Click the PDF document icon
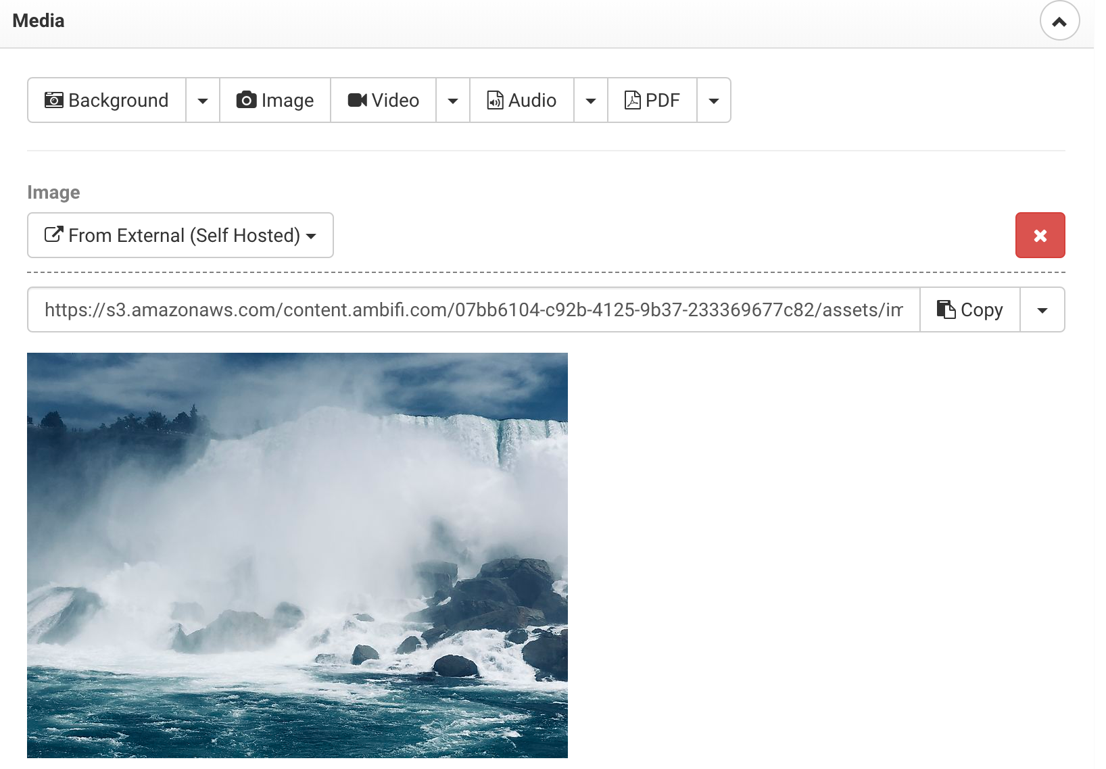This screenshot has width=1106, height=769. [632, 100]
